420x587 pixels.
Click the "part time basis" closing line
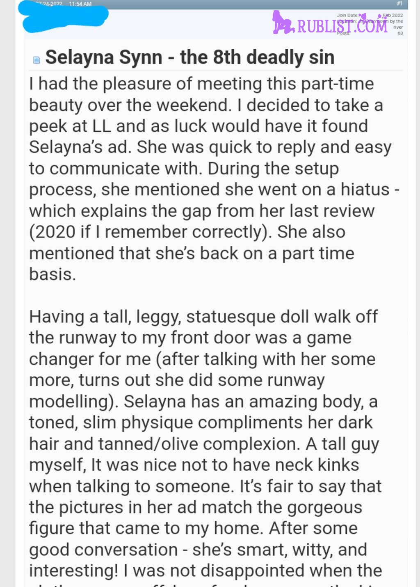pos(192,263)
